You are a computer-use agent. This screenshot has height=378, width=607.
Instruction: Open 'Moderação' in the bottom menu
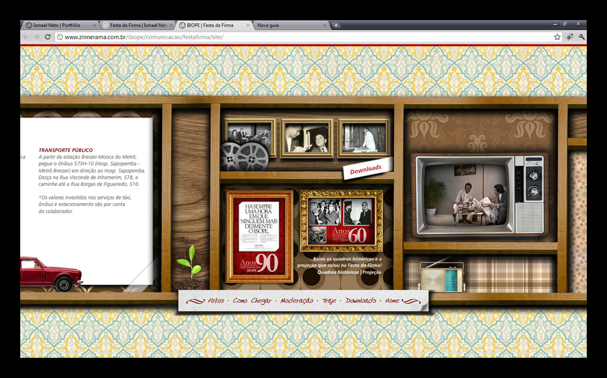[297, 301]
